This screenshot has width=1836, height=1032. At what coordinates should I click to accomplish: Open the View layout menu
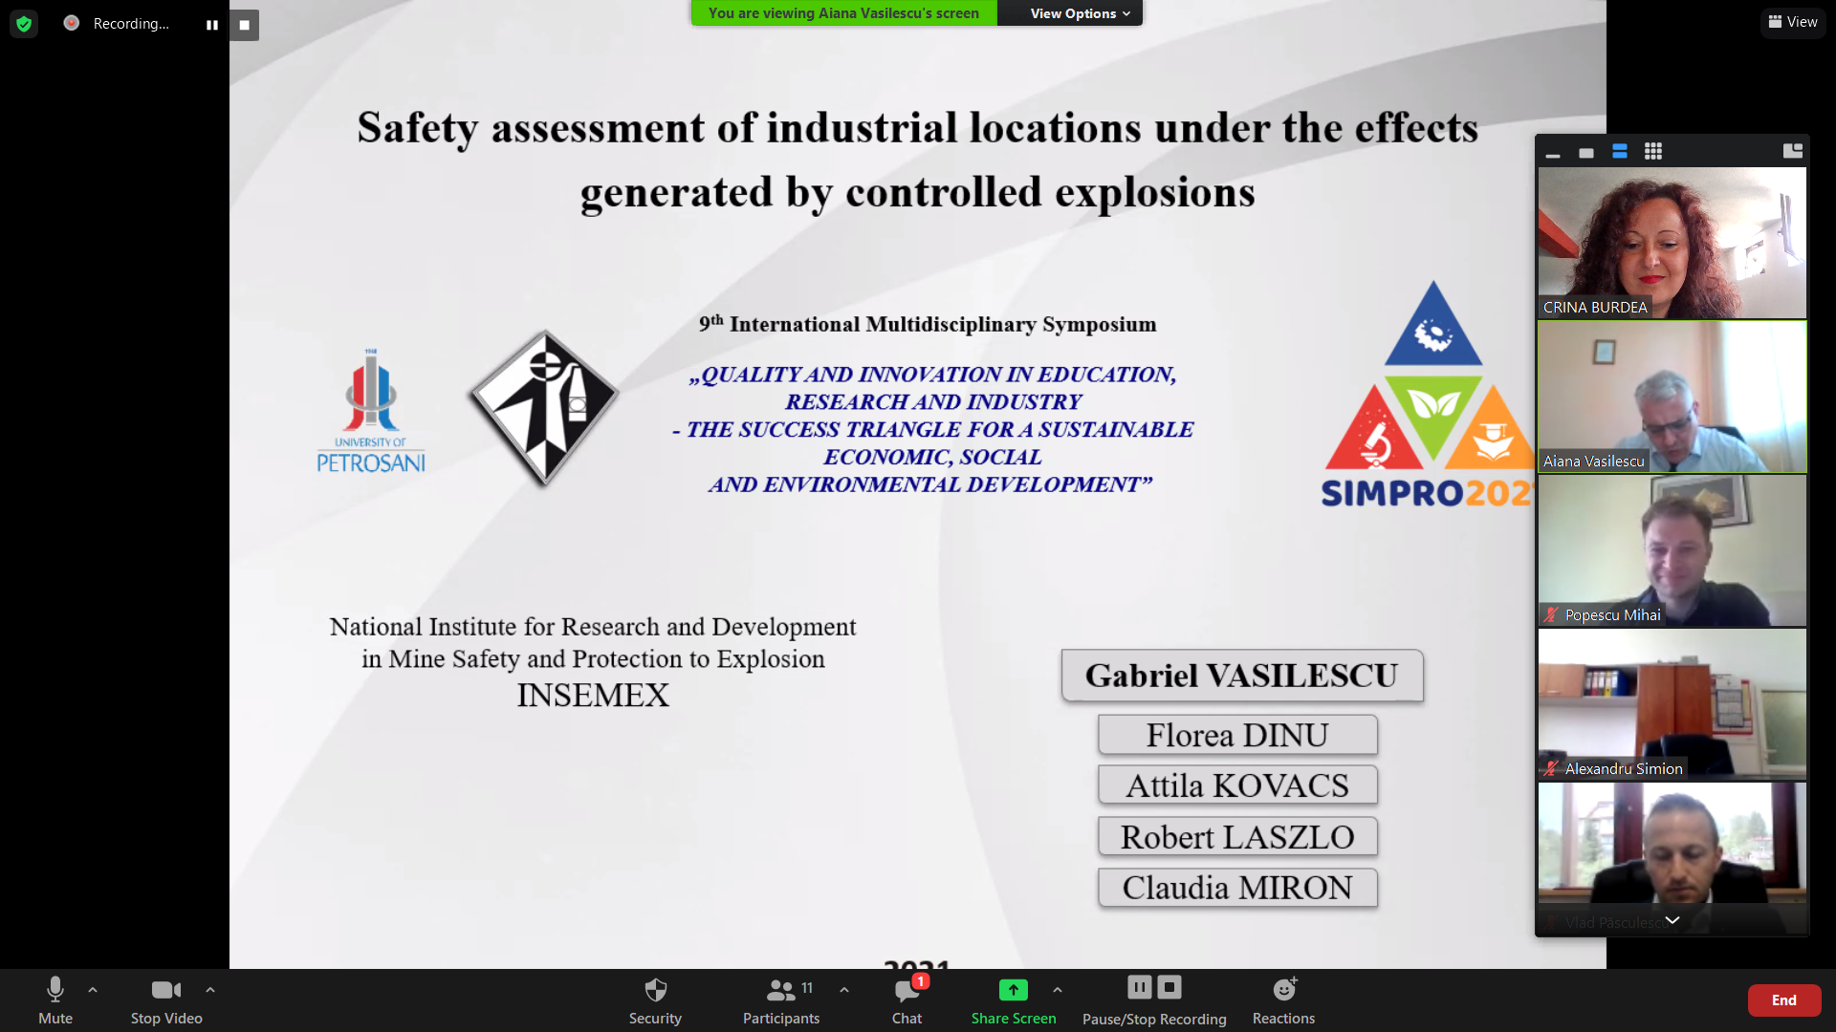click(1793, 22)
